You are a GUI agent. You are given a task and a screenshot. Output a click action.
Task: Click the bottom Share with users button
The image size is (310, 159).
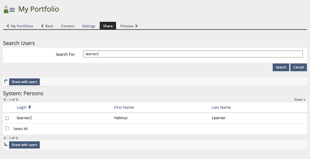click(24, 145)
